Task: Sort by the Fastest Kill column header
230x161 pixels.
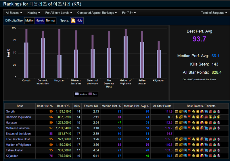Action: (x=91, y=106)
